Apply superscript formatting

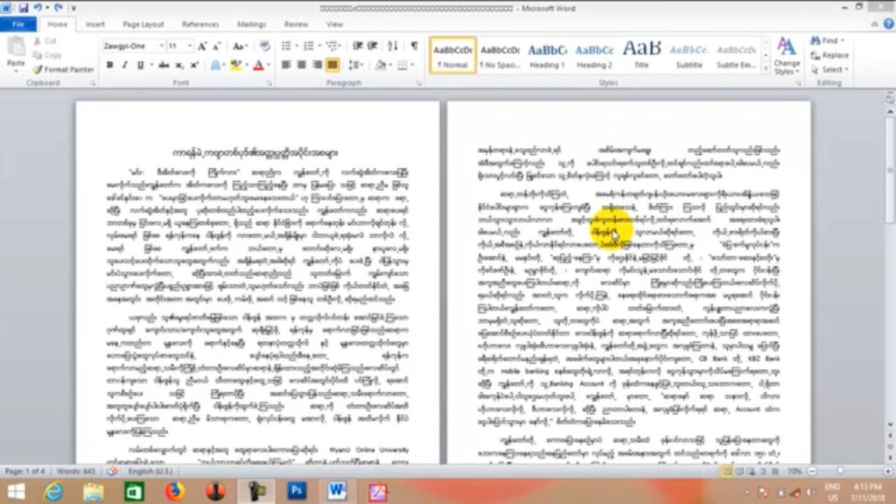193,65
